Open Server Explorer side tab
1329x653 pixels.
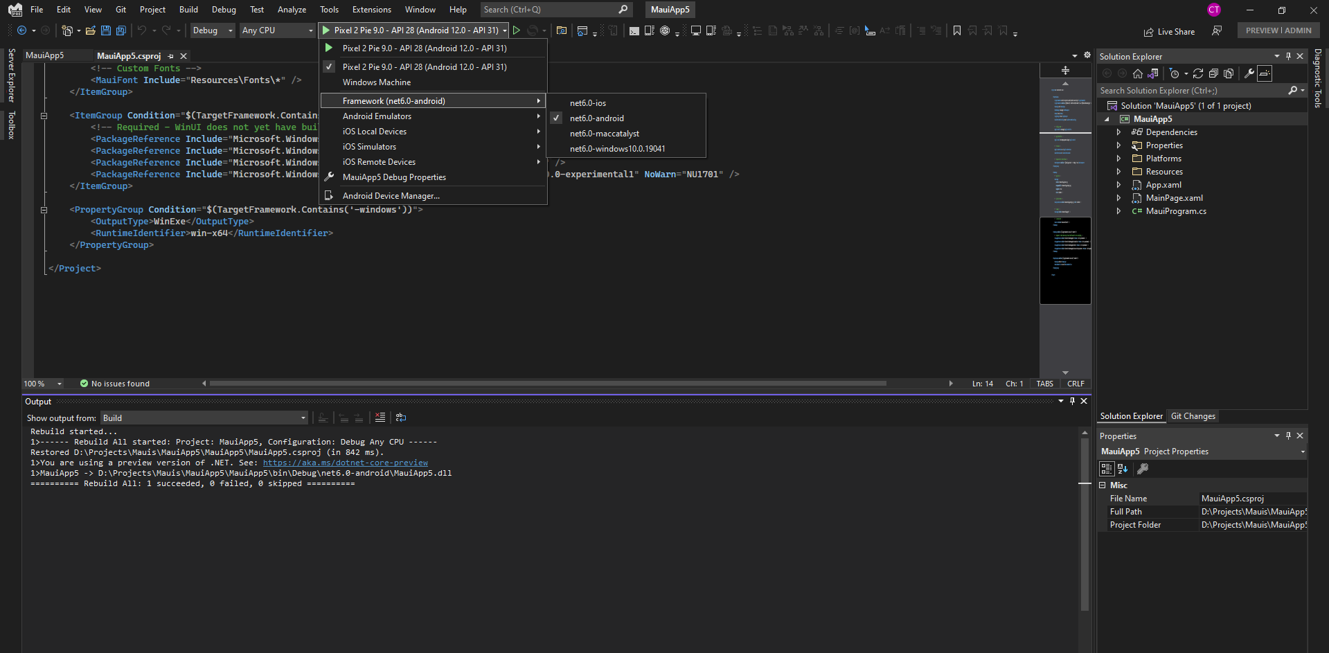click(x=11, y=75)
